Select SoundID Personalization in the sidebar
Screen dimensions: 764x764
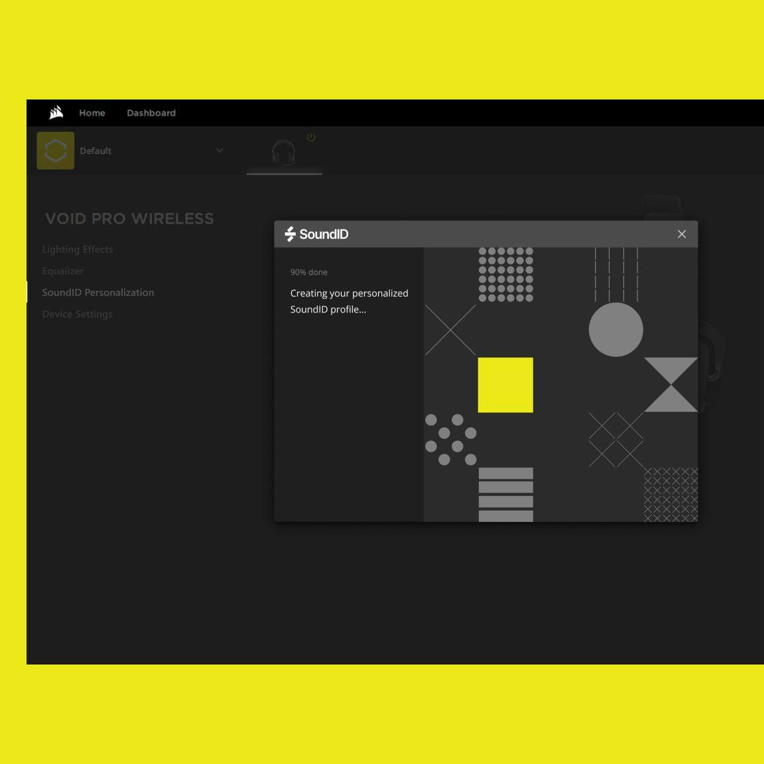98,292
